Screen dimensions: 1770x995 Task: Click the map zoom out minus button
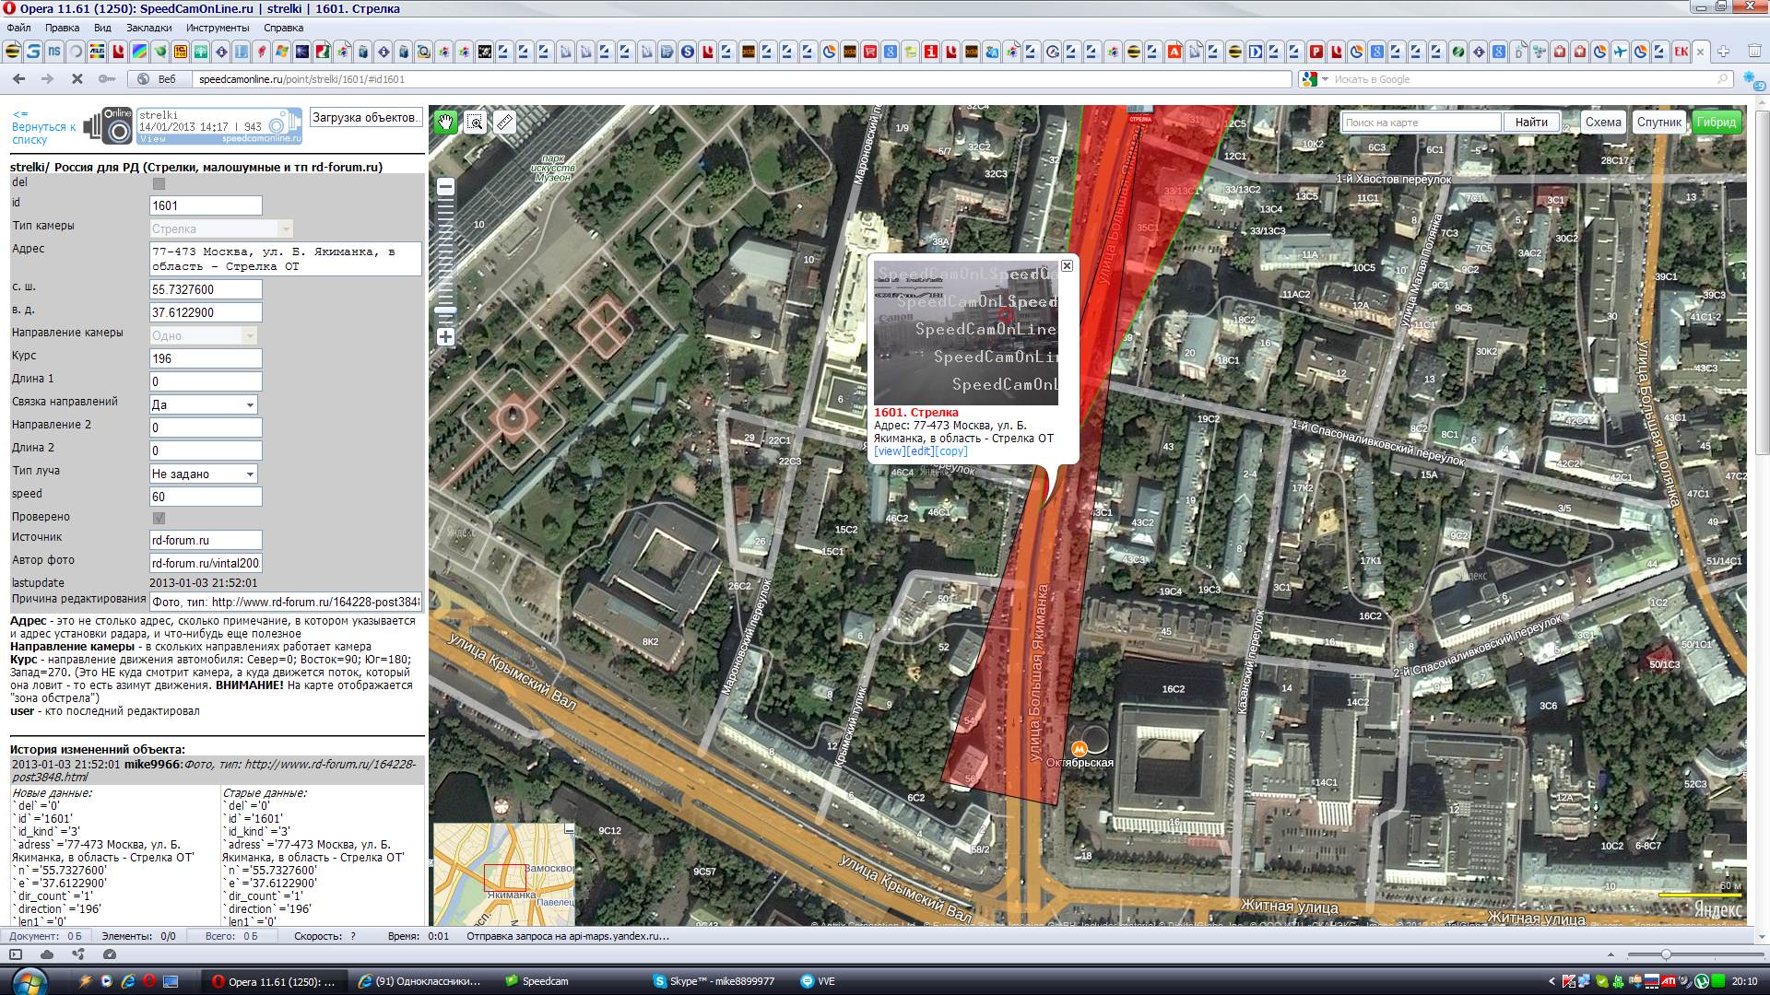pos(445,187)
